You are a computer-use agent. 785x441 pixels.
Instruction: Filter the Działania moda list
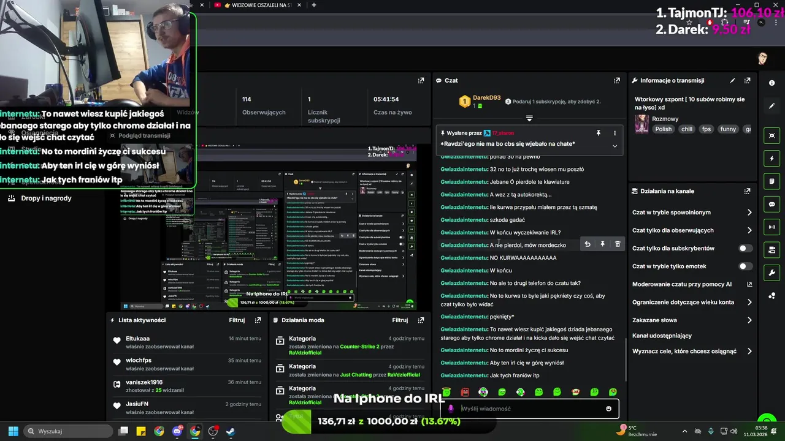click(x=400, y=320)
